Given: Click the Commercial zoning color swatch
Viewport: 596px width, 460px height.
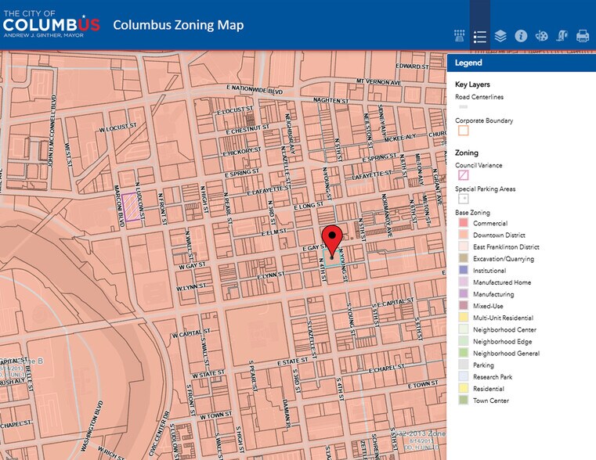Looking at the screenshot, I should coord(464,224).
